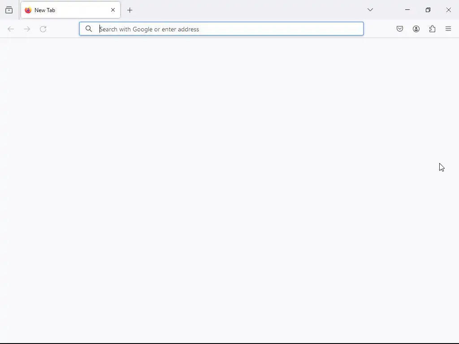Image resolution: width=459 pixels, height=344 pixels.
Task: Click the Firefox logo on the New Tab tab
Action: coord(28,10)
